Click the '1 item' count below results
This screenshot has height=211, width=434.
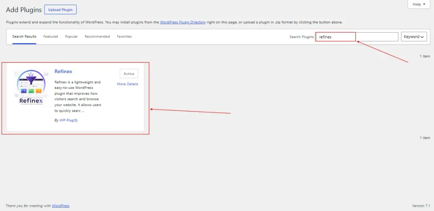(425, 137)
